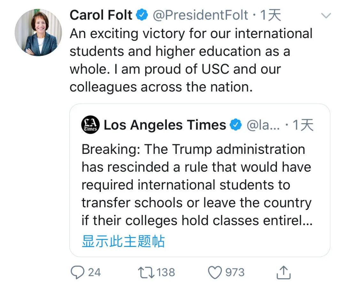Open the reply icon showing 24 replies
Viewport: 345px width, 285px height.
[x=78, y=272]
